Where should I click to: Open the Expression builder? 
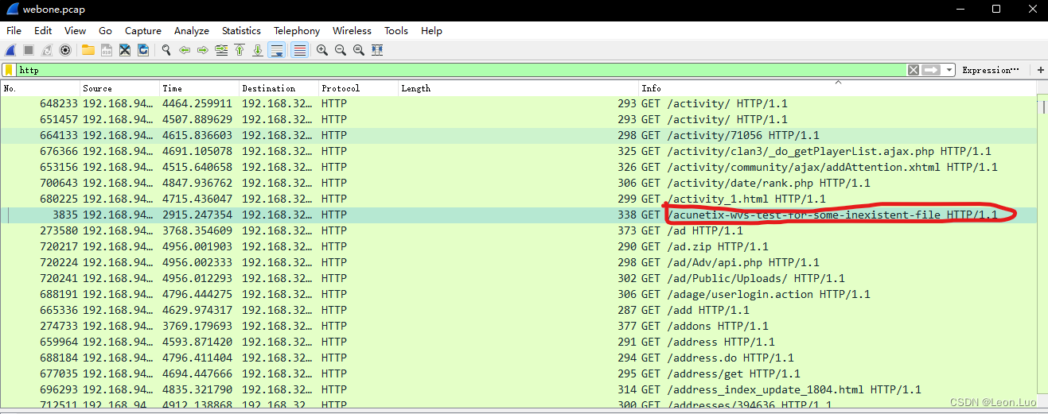click(991, 70)
